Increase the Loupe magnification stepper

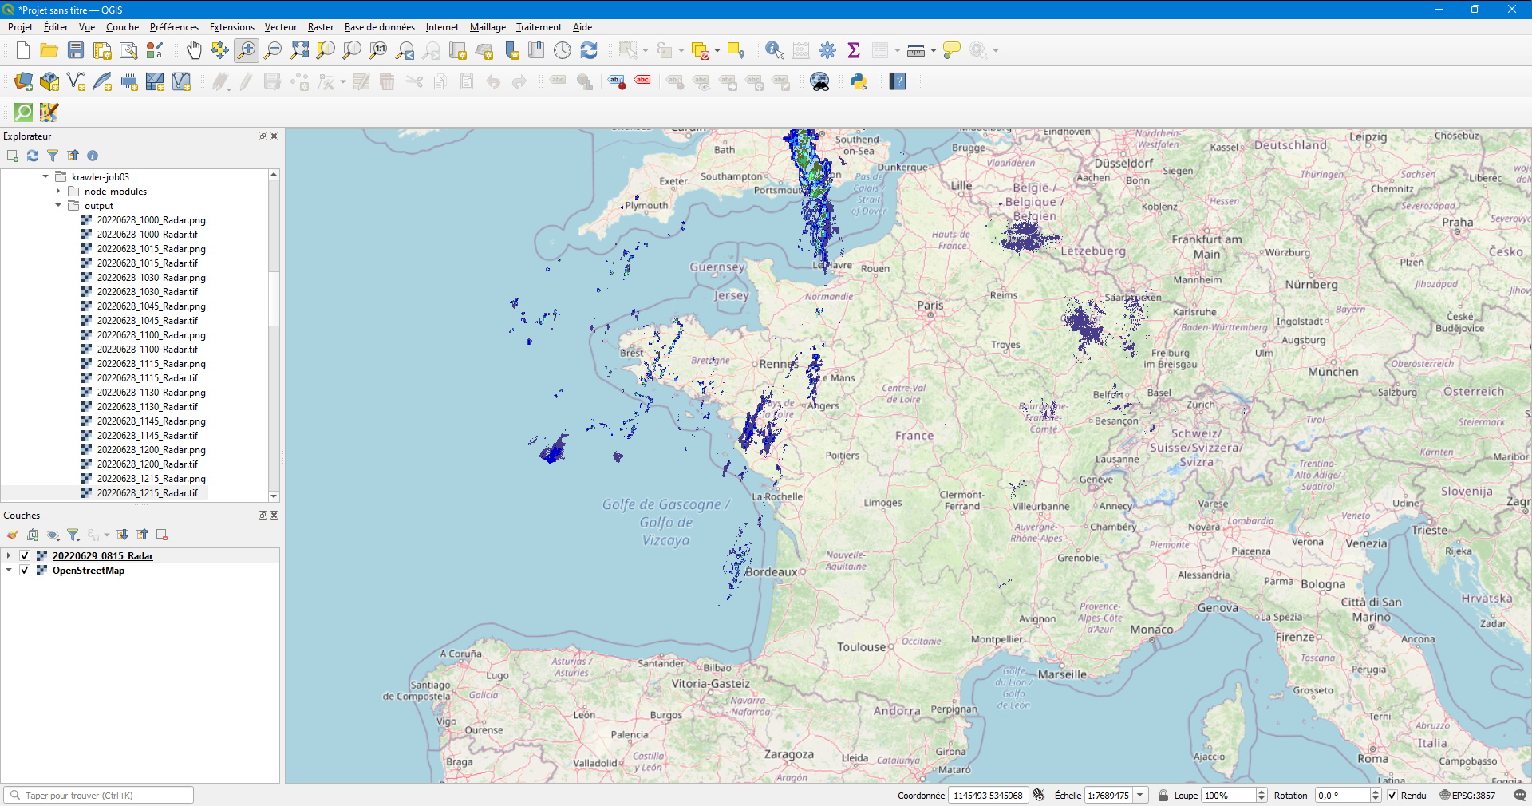coord(1262,792)
